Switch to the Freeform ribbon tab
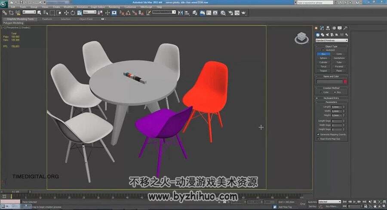Viewport: 387px width, 210px height. pyautogui.click(x=47, y=19)
